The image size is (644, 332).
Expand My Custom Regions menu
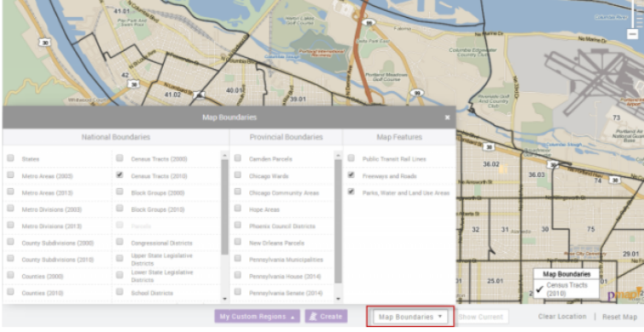coord(257,317)
